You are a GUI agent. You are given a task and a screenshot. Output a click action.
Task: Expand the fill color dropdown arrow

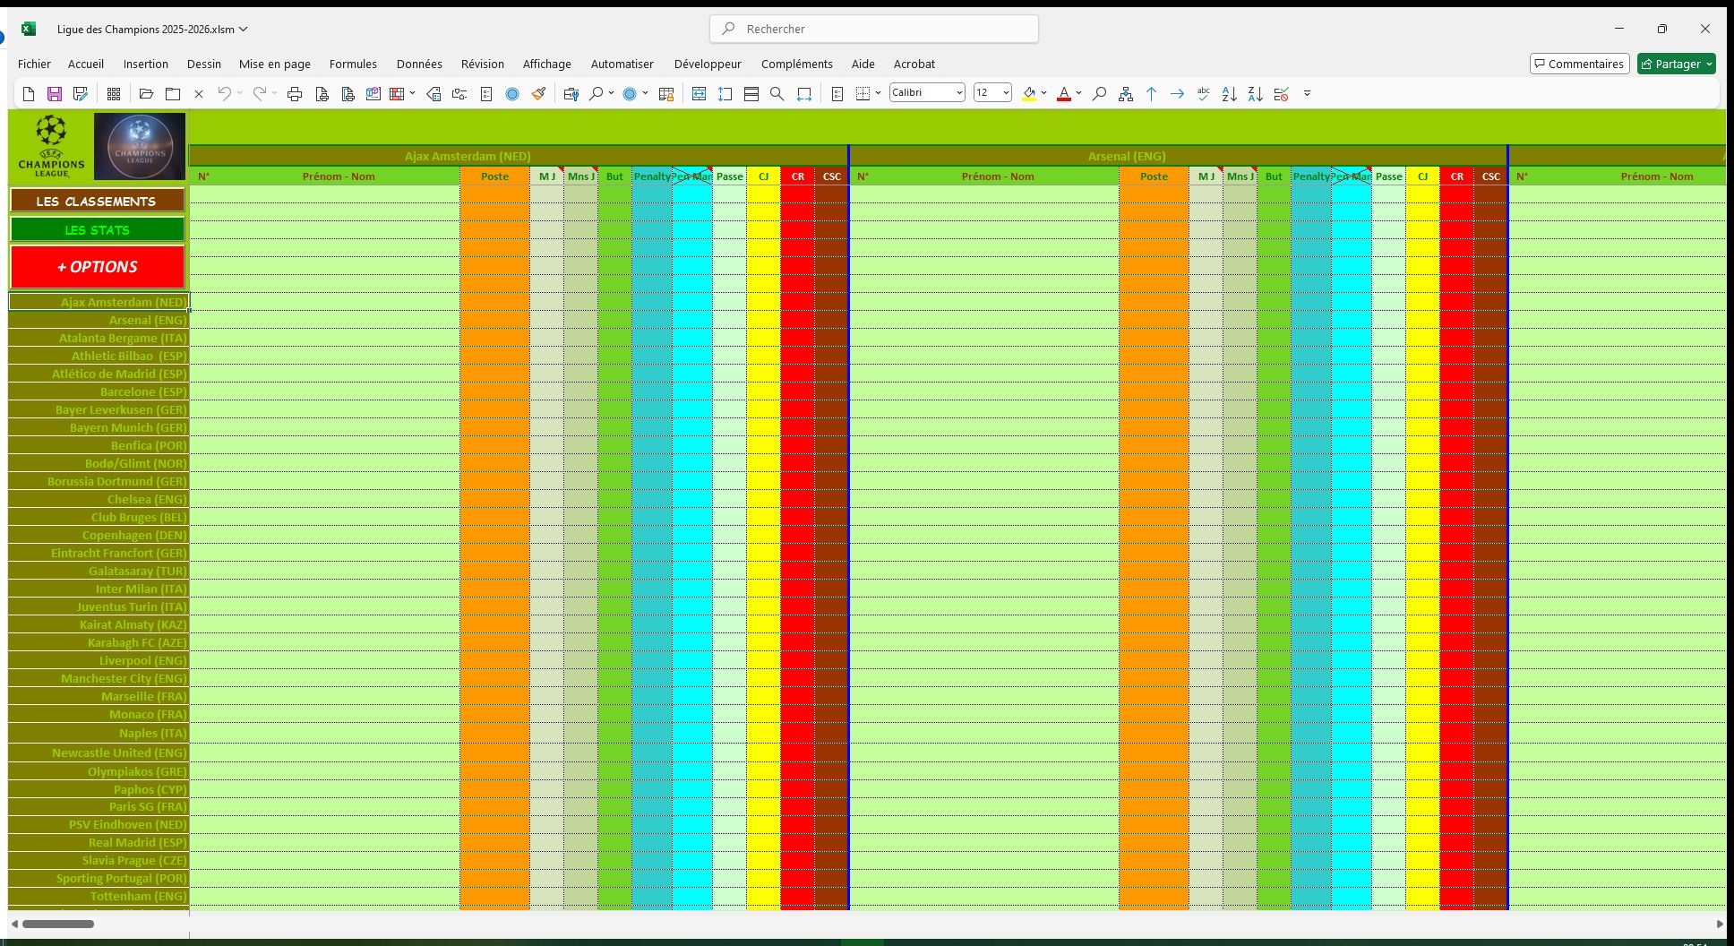[1043, 93]
